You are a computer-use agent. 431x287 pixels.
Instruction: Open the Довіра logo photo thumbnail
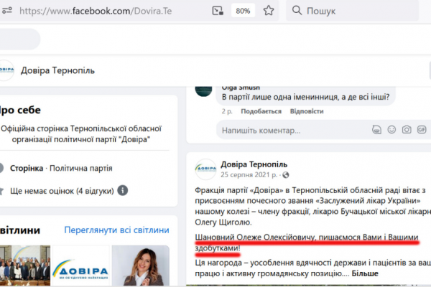click(x=81, y=265)
